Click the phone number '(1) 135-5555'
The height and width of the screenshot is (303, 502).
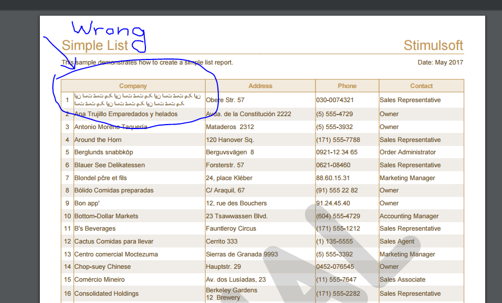point(334,241)
